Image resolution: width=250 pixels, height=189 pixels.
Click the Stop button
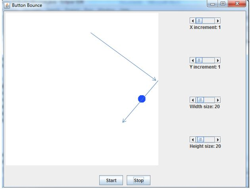(x=138, y=180)
